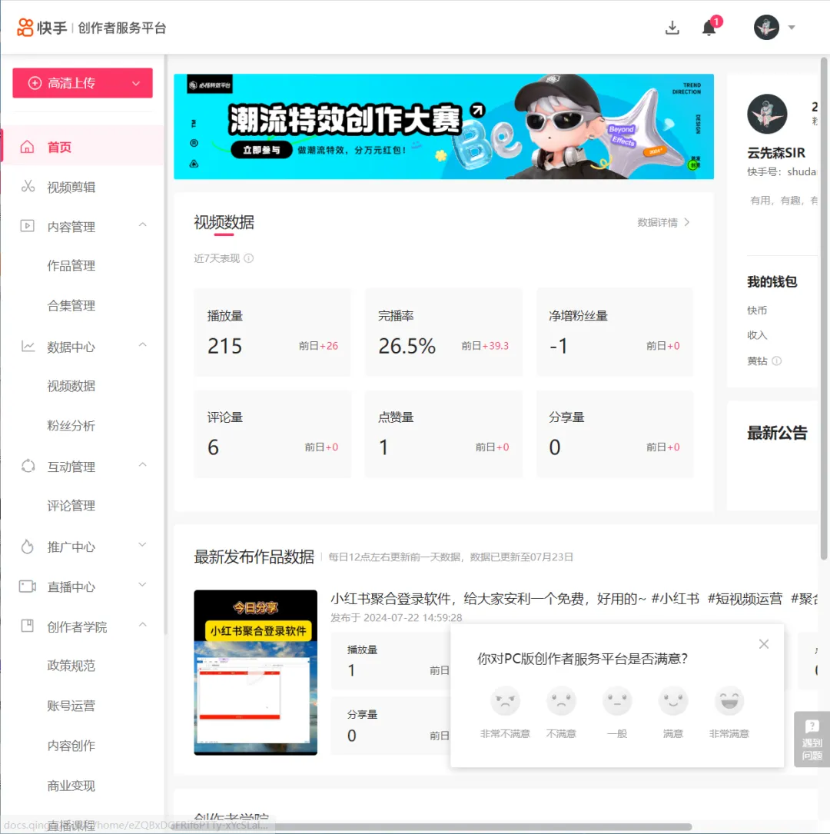Select 非常满意 face rating

pyautogui.click(x=729, y=700)
